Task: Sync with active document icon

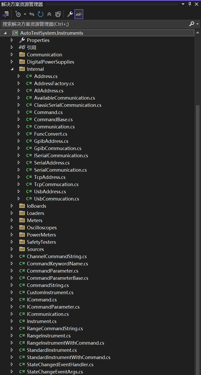Action: (32, 14)
